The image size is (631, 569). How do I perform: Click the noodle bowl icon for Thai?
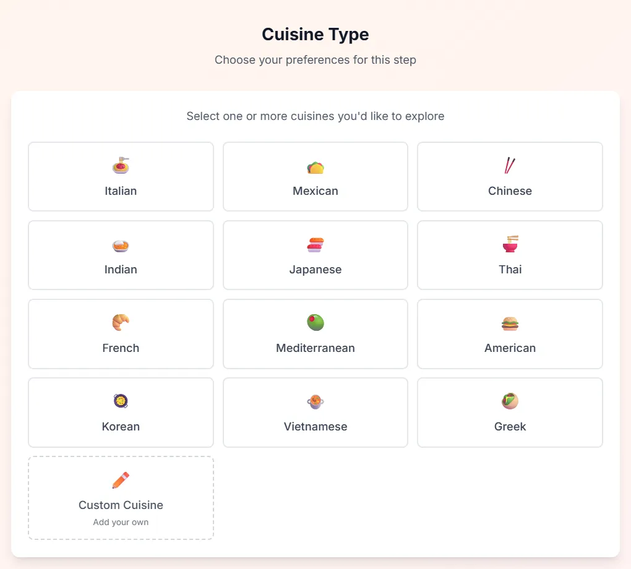click(510, 244)
